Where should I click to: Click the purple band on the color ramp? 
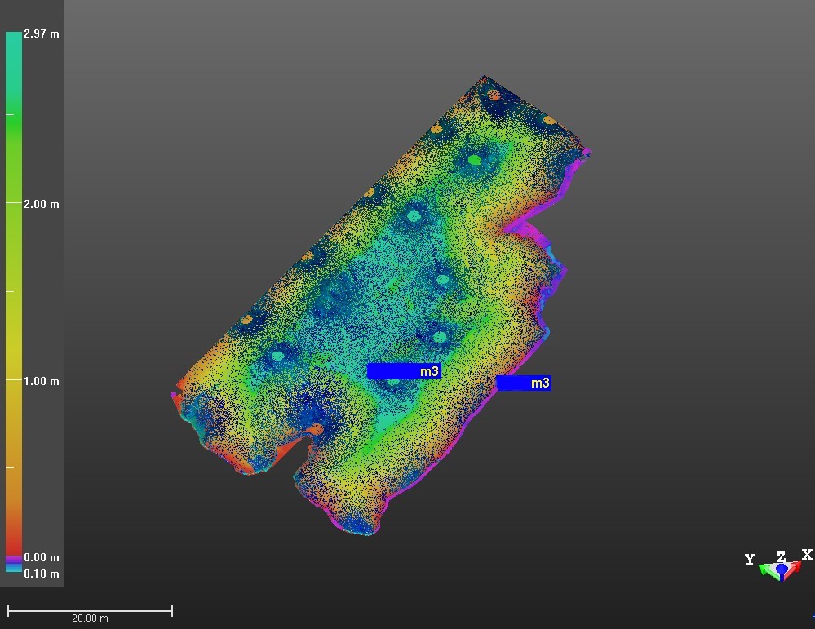click(14, 560)
